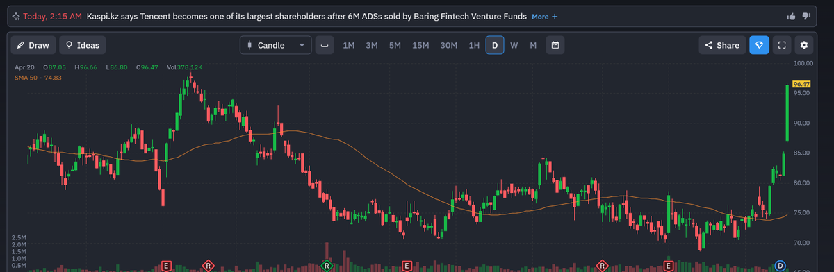834x272 pixels.
Task: Click the 2.5M volume axis label
Action: 19,239
